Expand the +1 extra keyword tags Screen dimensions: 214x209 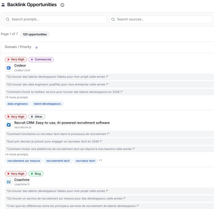(100, 160)
